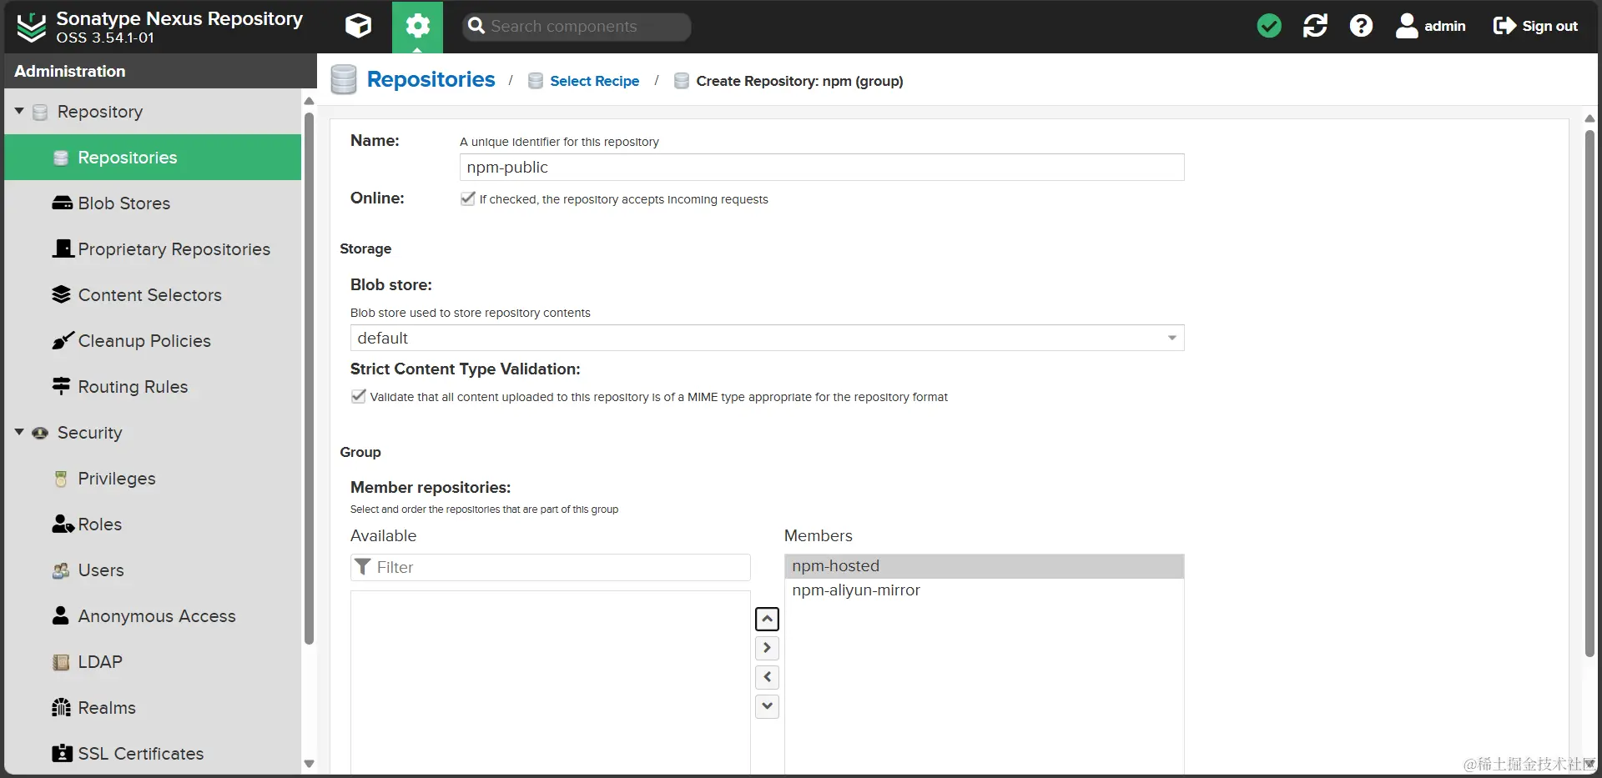
Task: Open Blob Stores in the sidebar
Action: (x=123, y=203)
